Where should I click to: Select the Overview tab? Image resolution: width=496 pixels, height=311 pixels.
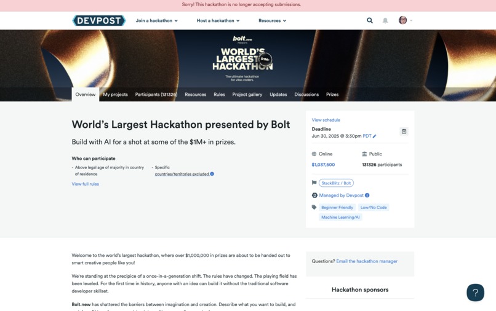[86, 94]
